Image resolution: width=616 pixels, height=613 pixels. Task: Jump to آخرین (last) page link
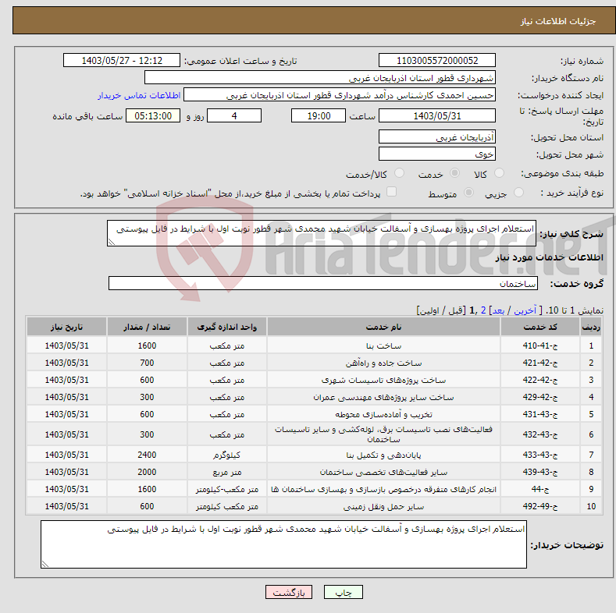[x=525, y=310]
